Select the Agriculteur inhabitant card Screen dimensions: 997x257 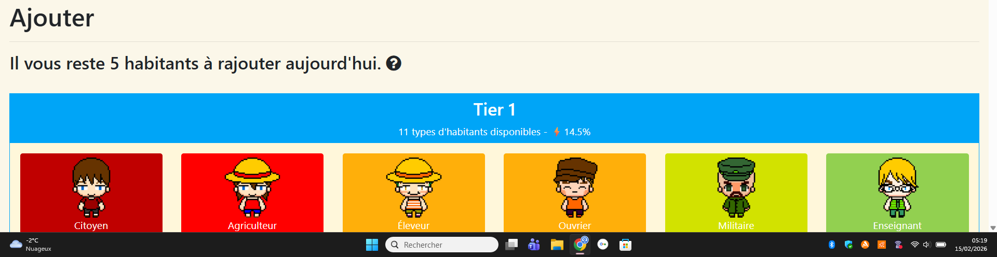252,193
